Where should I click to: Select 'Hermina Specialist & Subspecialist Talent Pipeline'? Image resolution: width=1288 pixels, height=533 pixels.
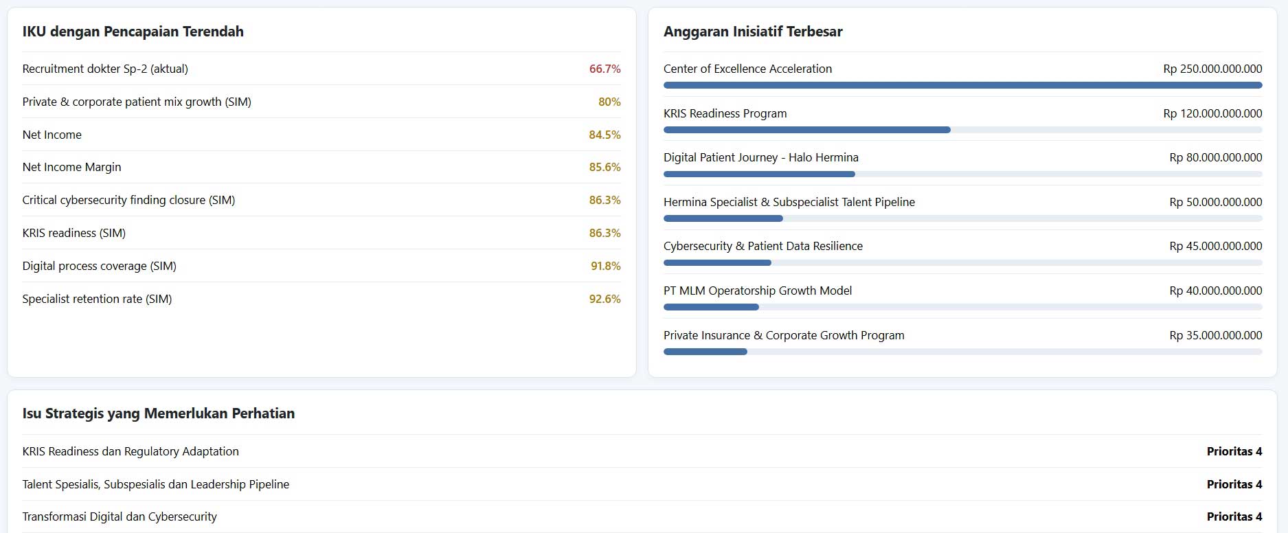[789, 202]
